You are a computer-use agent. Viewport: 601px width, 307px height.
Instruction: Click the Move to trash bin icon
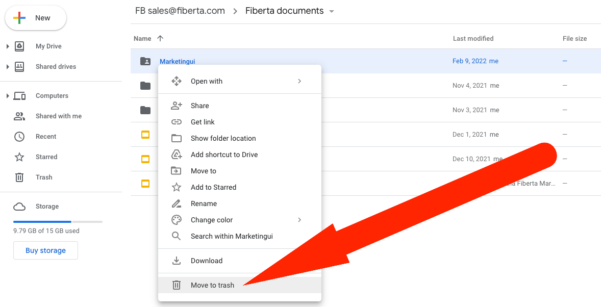tap(177, 285)
